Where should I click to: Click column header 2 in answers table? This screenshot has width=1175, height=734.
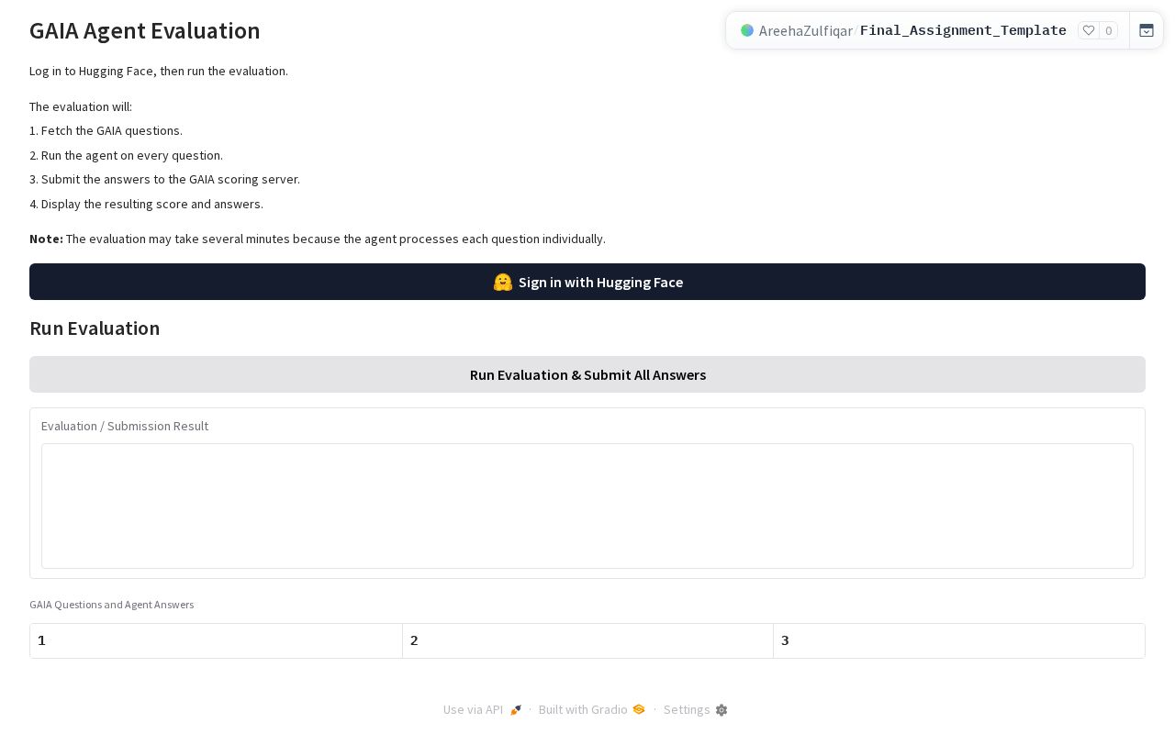(587, 641)
